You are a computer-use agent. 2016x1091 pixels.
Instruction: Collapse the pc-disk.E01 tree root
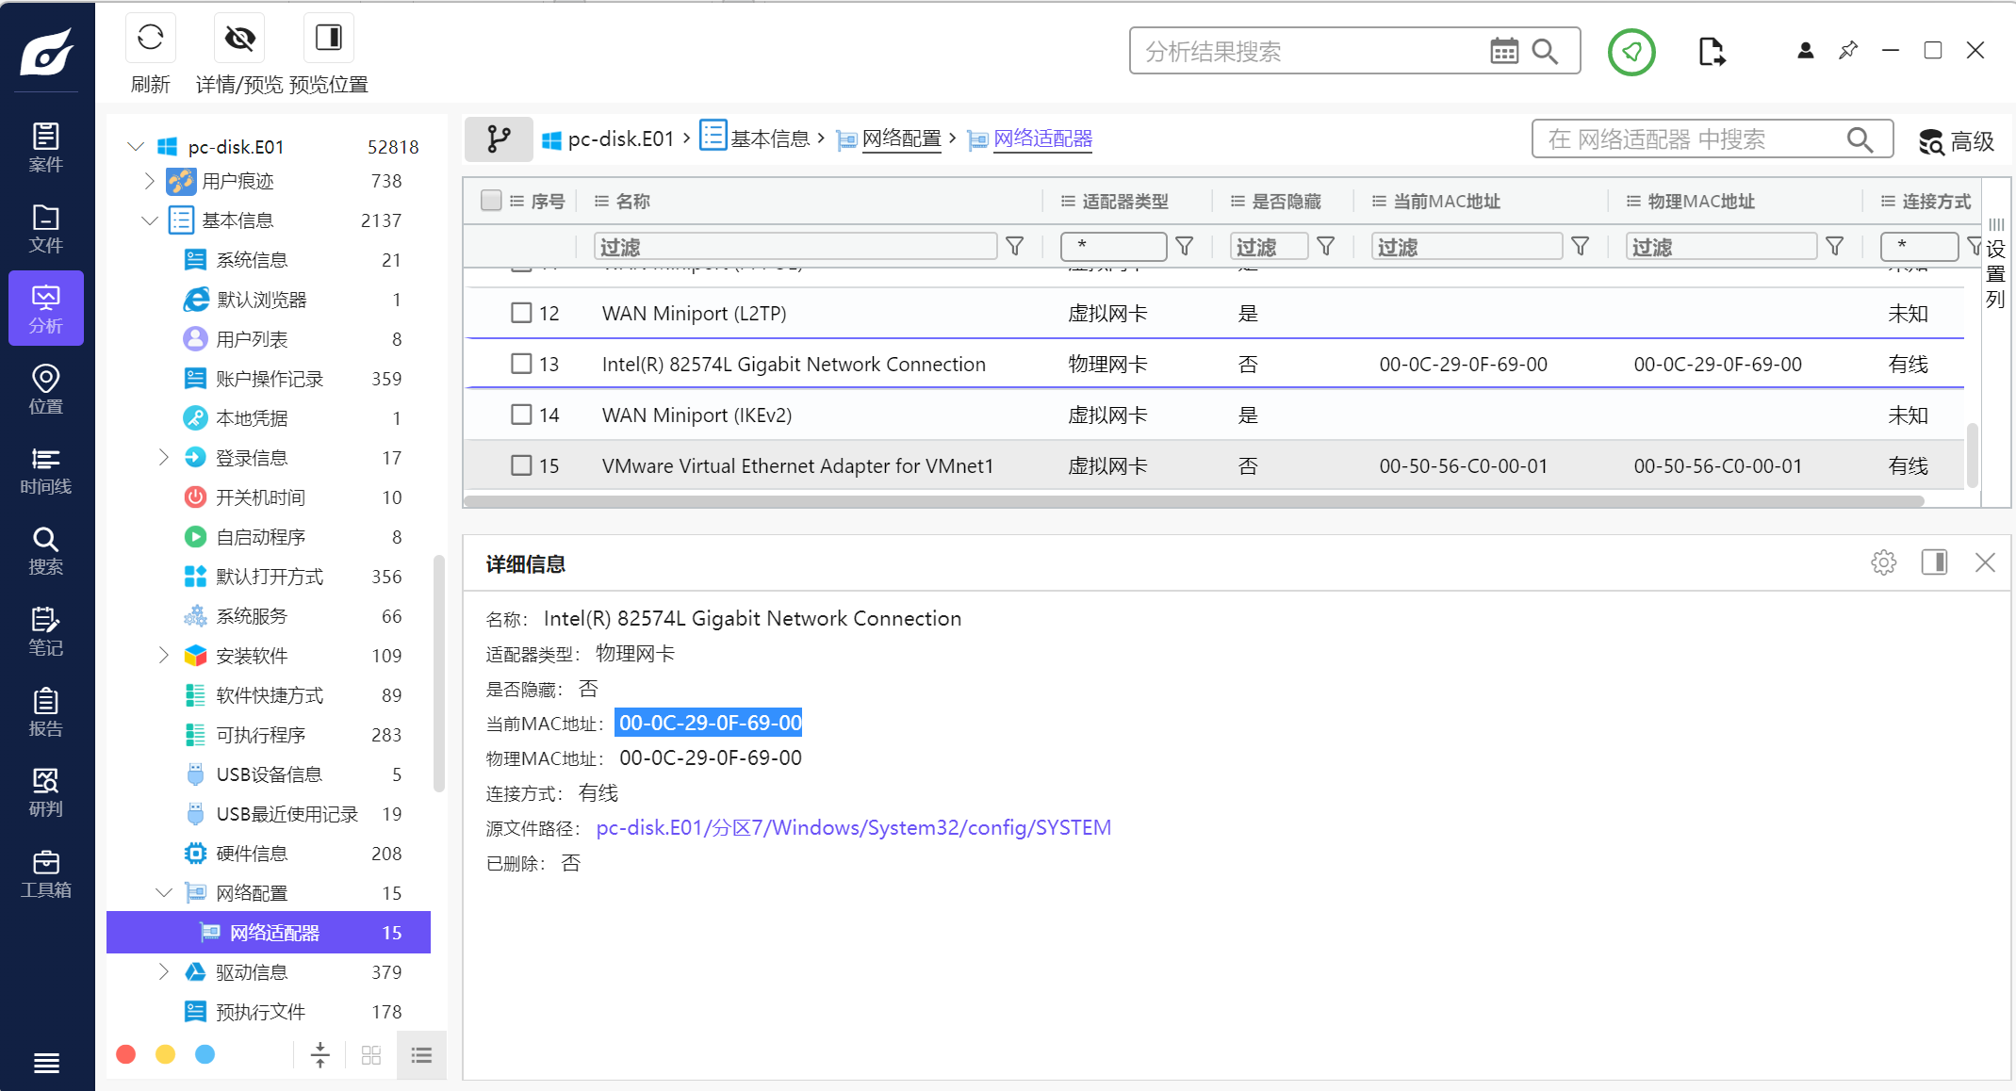(x=136, y=147)
